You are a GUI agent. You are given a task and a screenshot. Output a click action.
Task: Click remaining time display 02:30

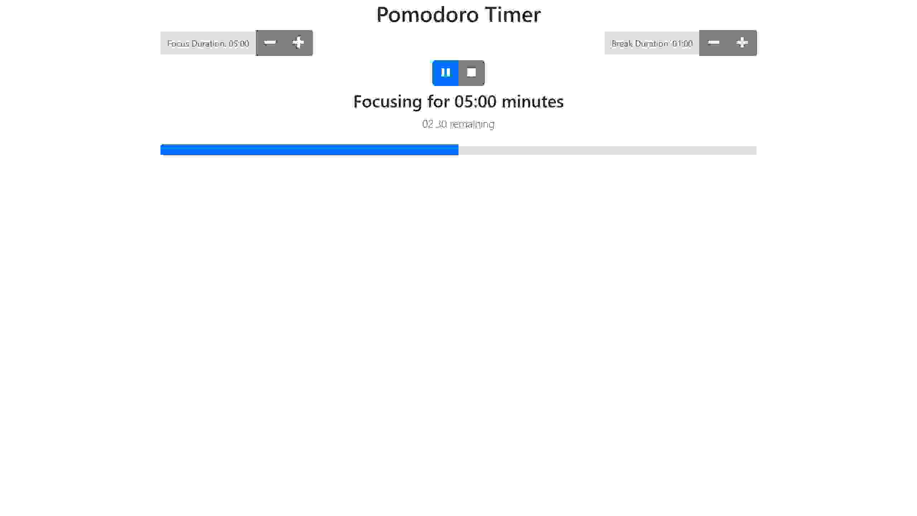(458, 124)
